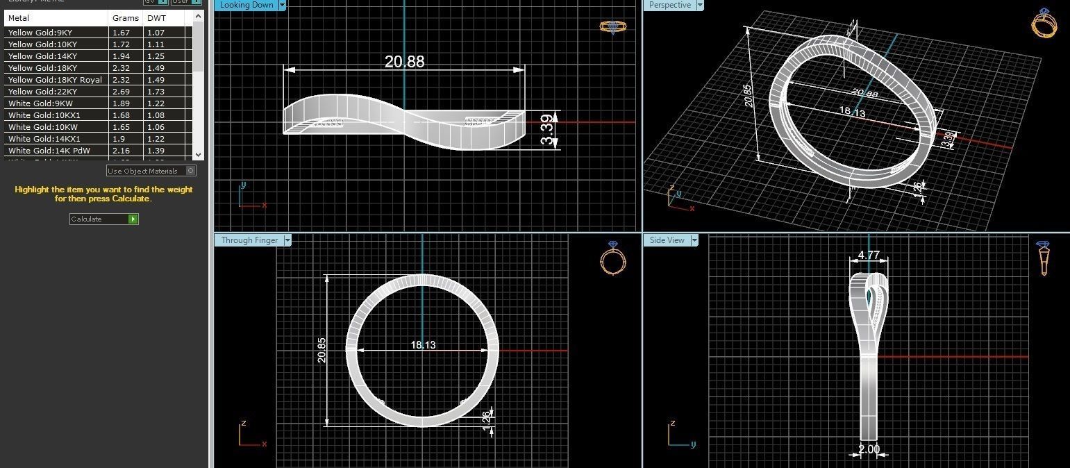Click the ring icon in Perspective viewport

pos(1044,23)
